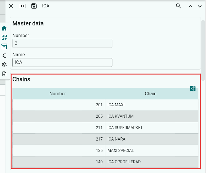Open search with the magnifier icon
This screenshot has width=206, height=173.
[x=178, y=6]
